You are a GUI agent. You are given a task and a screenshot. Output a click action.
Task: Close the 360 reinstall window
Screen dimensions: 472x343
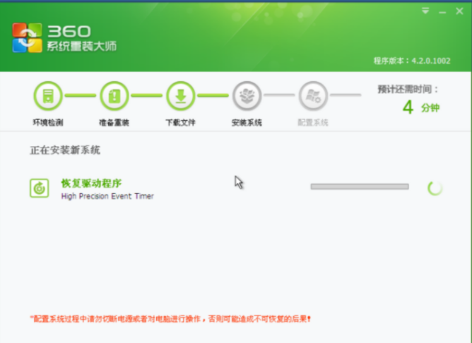[x=459, y=11]
